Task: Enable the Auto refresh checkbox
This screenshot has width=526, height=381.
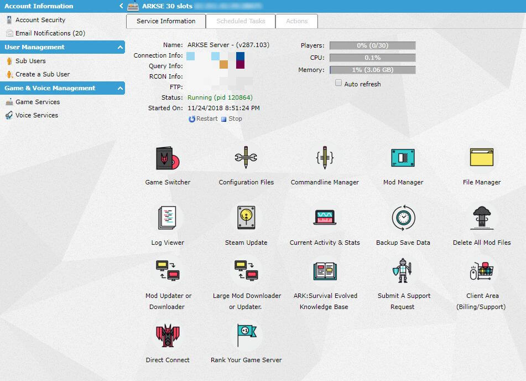Action: coord(339,84)
